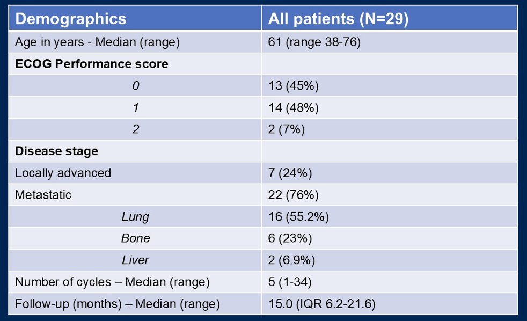
Task: Click the ECOG score 0 cell
Action: (135, 86)
